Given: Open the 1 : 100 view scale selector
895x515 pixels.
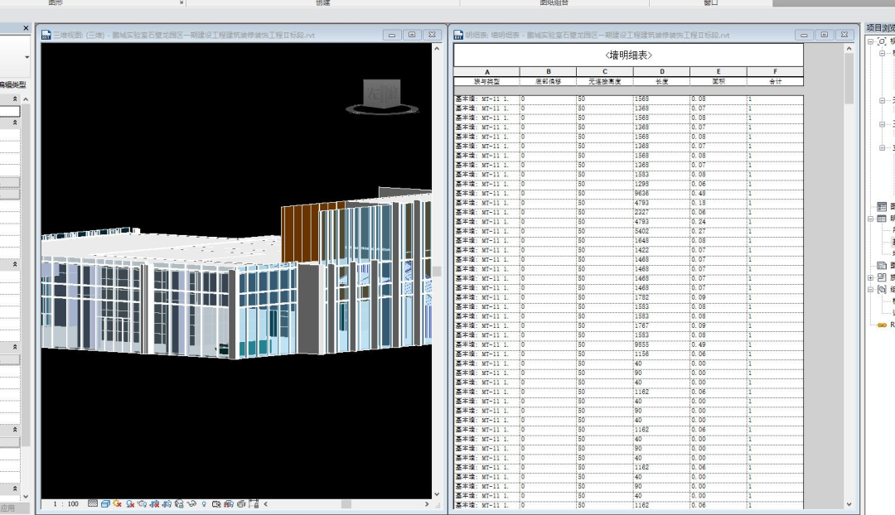Looking at the screenshot, I should click(x=65, y=503).
